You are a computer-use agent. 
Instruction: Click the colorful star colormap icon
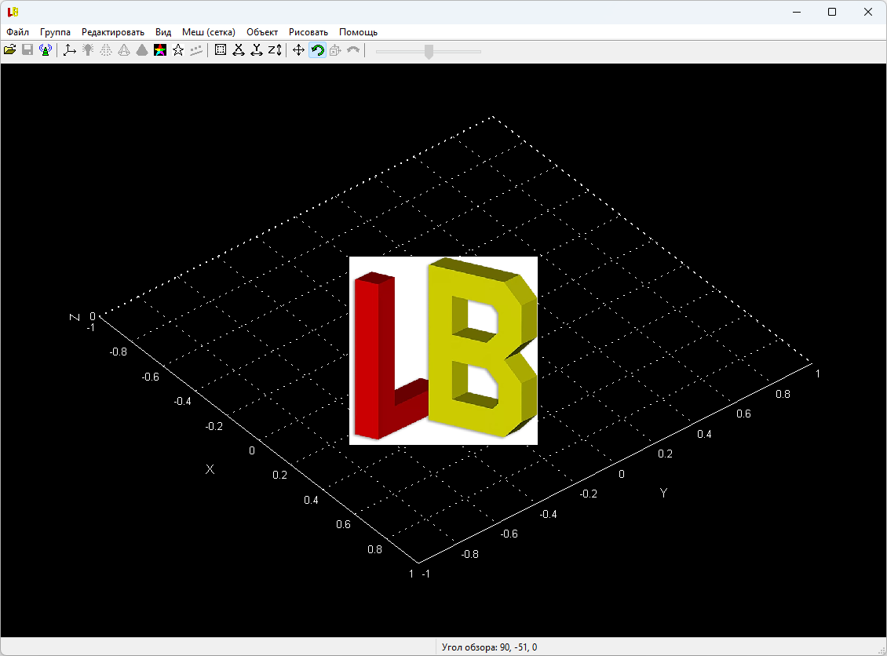(160, 50)
